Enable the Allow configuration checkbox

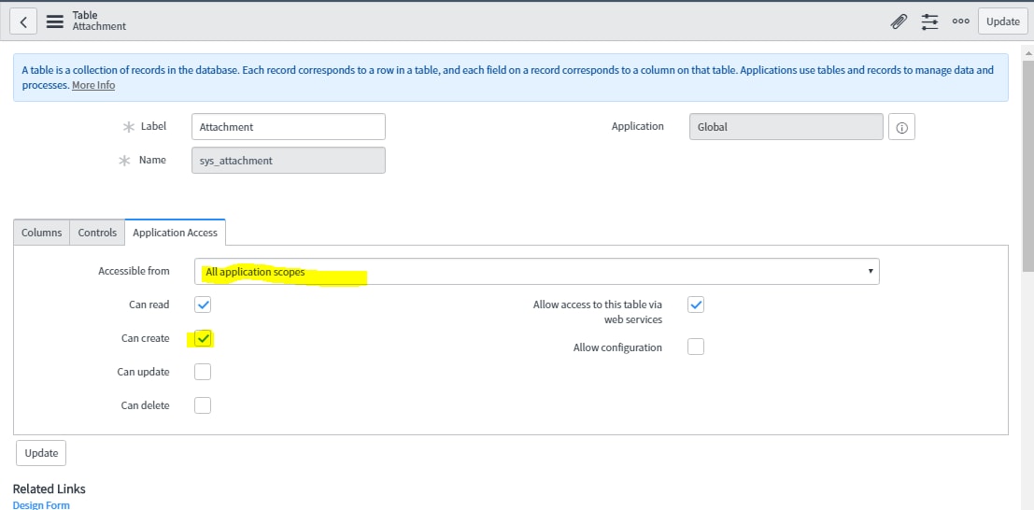696,347
